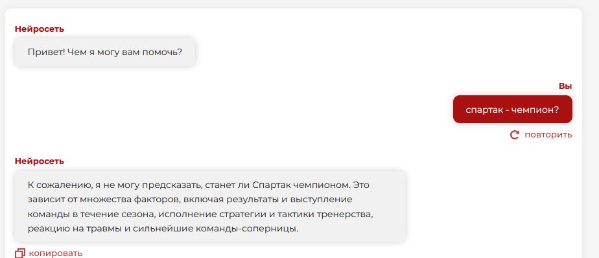The width and height of the screenshot is (599, 258).
Task: Click the "Нейросеть" label above the greeting
Action: (x=40, y=29)
